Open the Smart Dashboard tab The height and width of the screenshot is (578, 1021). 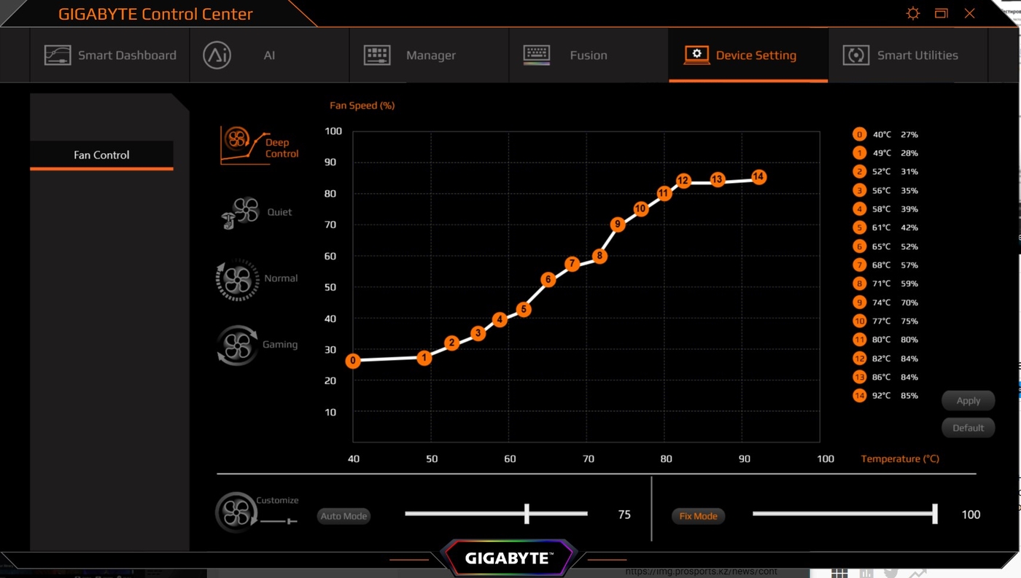coord(110,55)
